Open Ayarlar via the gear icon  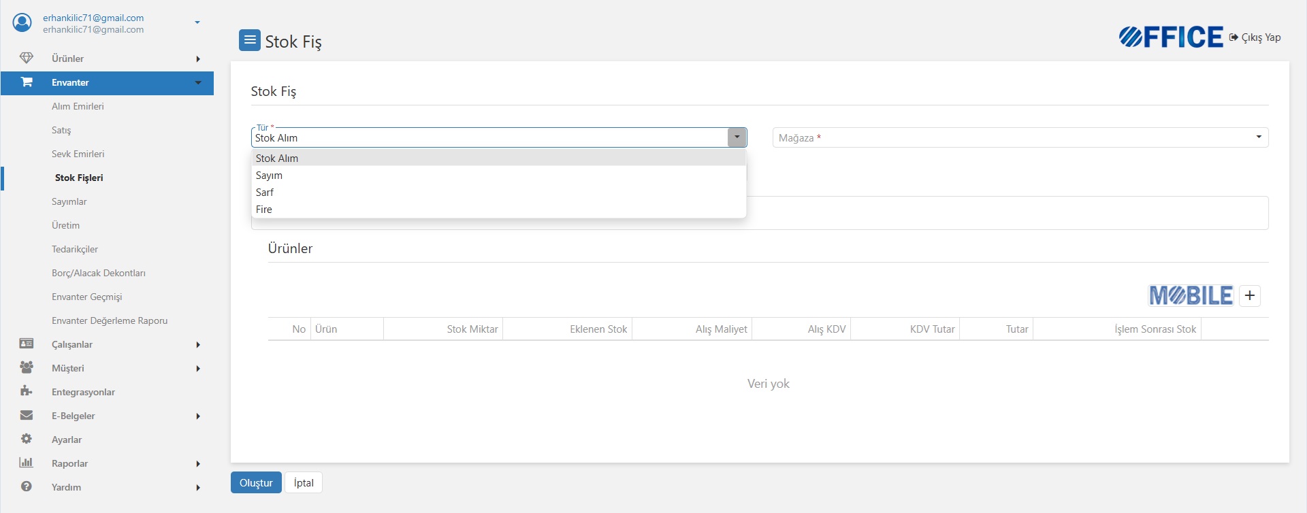(x=27, y=440)
